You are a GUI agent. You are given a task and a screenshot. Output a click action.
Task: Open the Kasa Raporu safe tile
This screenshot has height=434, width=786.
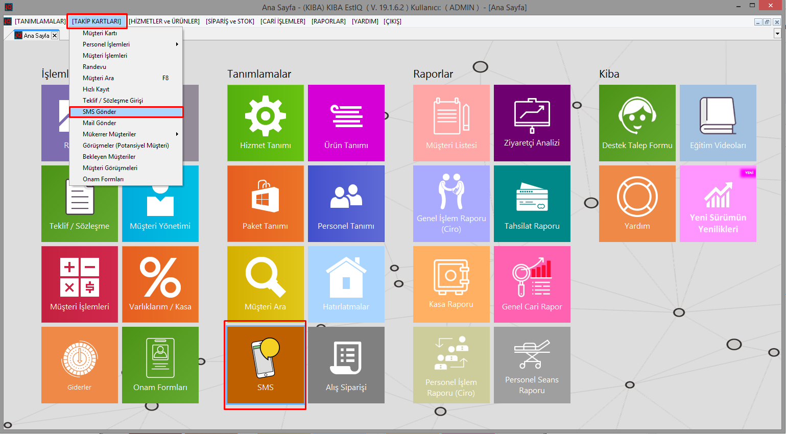click(451, 284)
